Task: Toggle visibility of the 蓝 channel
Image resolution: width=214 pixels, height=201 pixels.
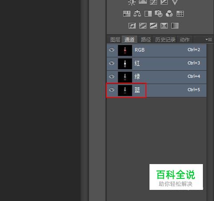Action: pos(112,90)
